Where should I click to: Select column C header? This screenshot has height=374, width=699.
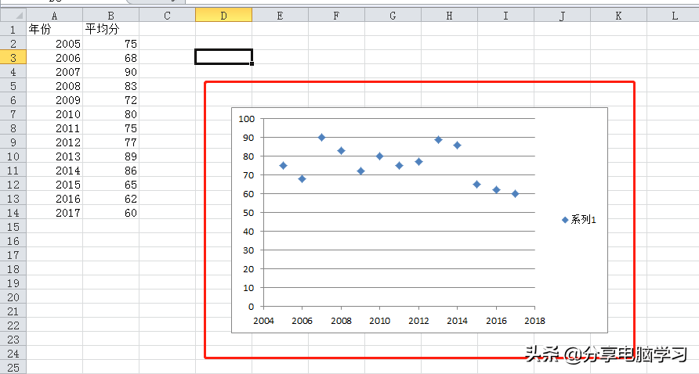(x=167, y=16)
